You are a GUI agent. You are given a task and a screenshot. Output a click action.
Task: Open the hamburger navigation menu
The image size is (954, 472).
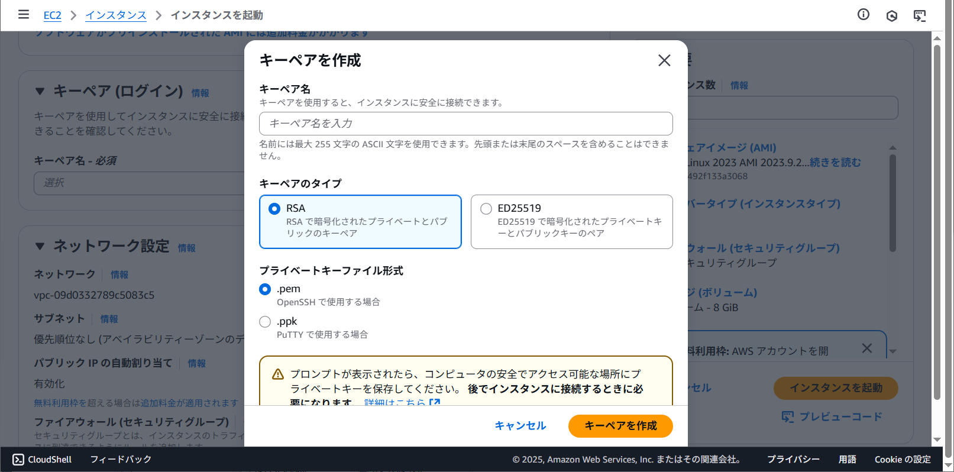[24, 14]
